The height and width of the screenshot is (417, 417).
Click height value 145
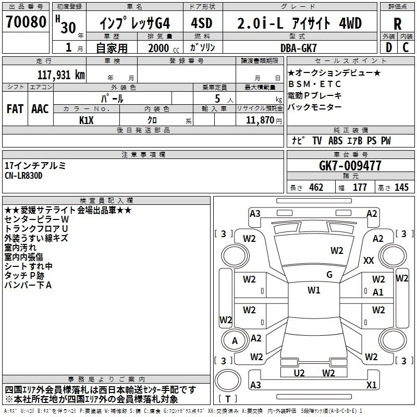coord(401,187)
